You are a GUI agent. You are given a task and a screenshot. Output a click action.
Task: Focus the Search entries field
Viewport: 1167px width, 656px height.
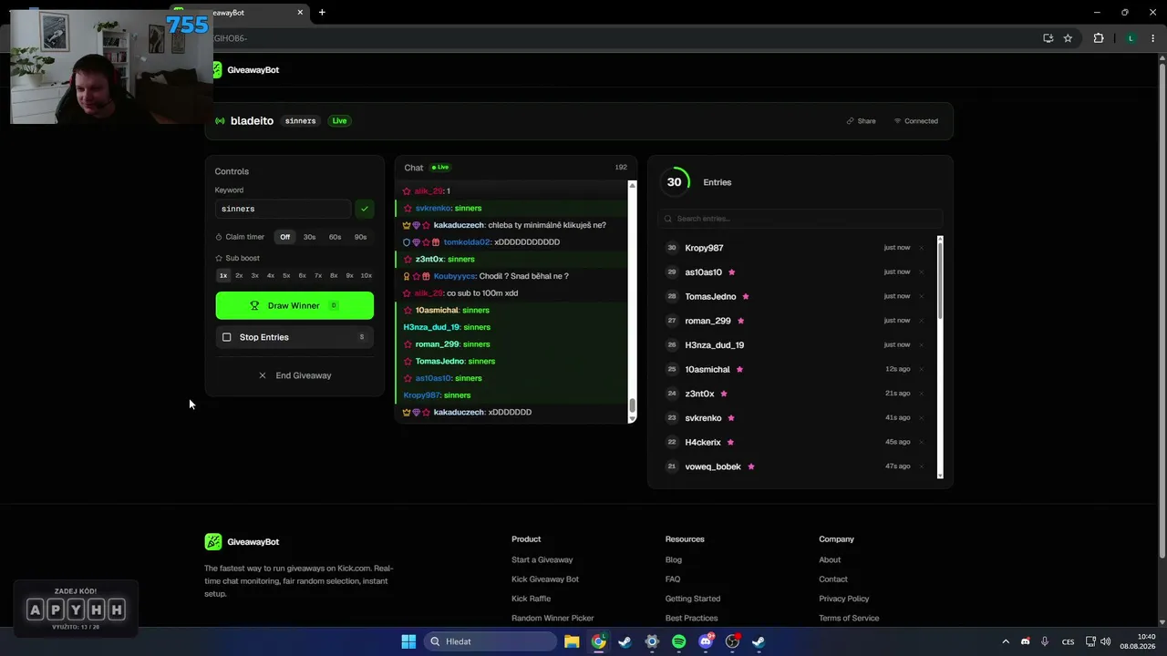(800, 219)
